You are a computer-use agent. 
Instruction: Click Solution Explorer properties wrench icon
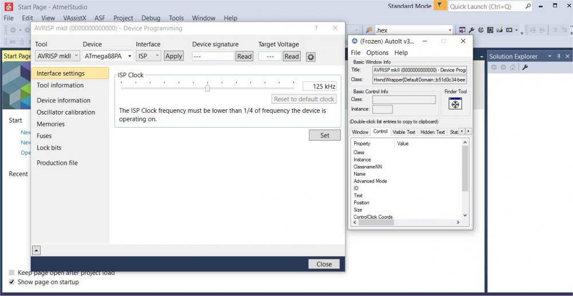tap(525, 68)
